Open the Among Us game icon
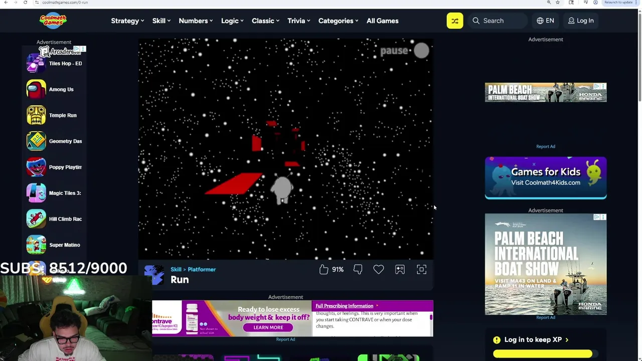642x361 pixels. (x=36, y=89)
